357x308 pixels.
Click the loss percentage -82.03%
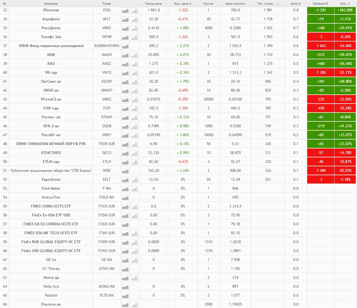pyautogui.click(x=345, y=171)
